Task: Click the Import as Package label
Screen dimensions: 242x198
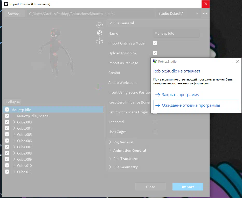Action: pos(123,63)
